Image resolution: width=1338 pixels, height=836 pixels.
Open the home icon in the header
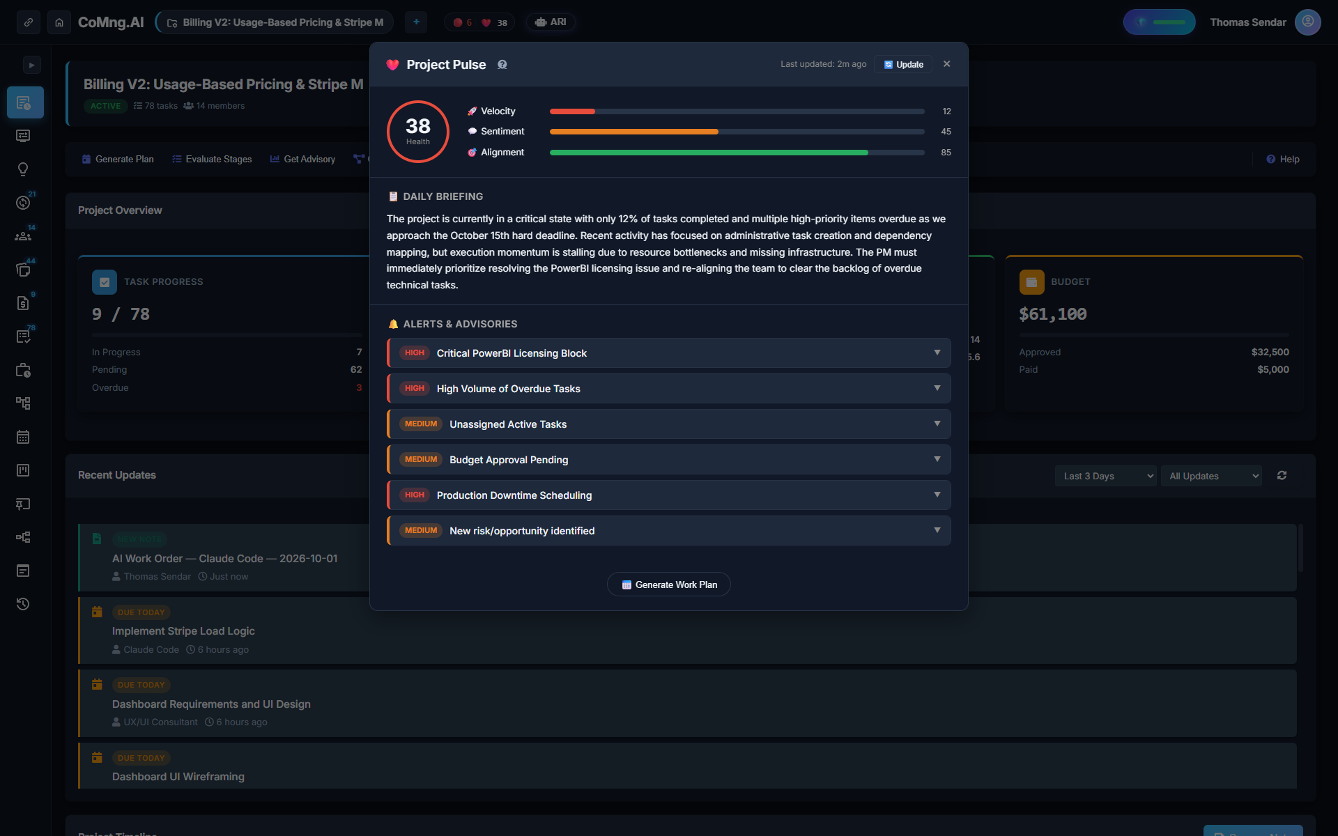pos(59,22)
